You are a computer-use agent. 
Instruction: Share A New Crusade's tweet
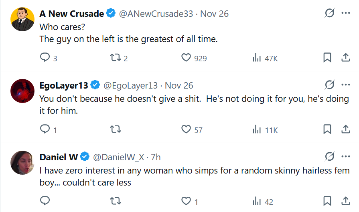coord(346,57)
